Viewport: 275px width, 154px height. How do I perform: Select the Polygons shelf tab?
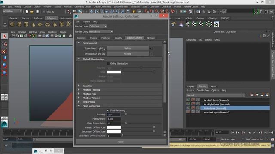pyautogui.click(x=51, y=18)
